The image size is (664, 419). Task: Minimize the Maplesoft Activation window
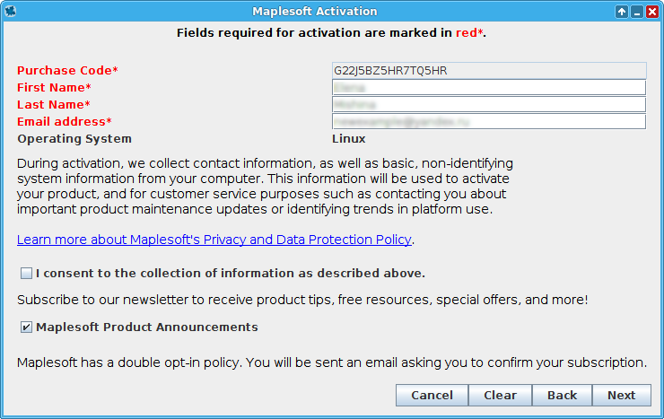pos(637,12)
